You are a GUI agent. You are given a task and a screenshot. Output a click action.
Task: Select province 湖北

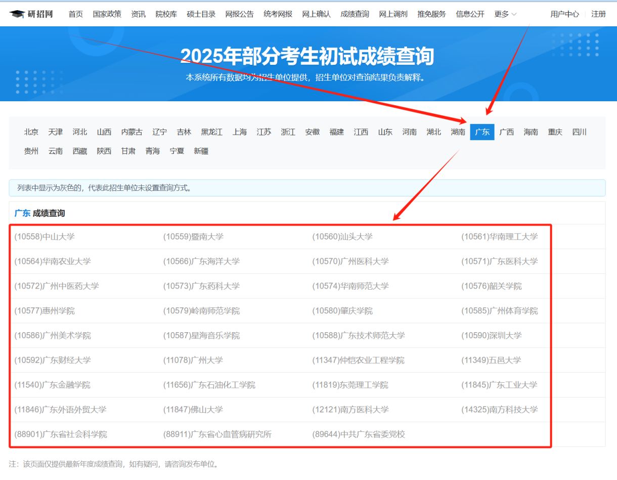pos(434,132)
